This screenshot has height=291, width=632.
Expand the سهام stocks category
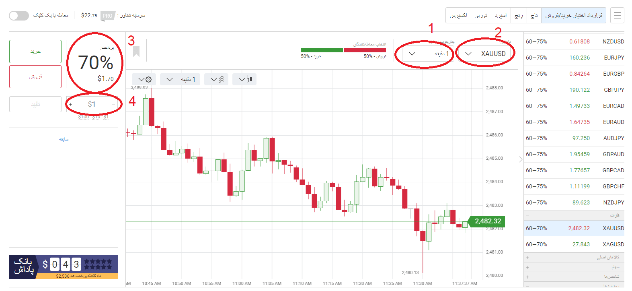tap(574, 267)
